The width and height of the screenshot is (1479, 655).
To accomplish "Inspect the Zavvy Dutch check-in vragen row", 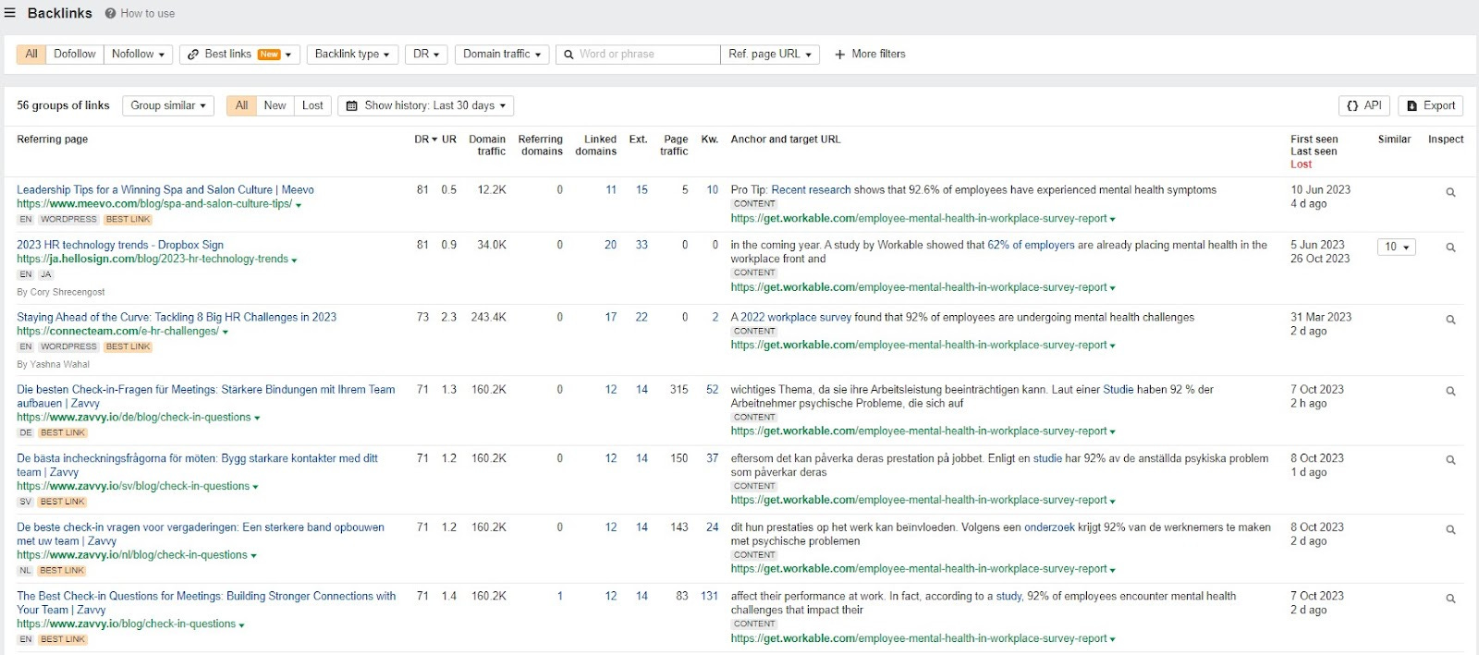I will 1450,529.
